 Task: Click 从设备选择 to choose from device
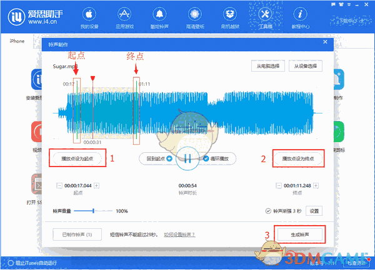click(x=306, y=66)
